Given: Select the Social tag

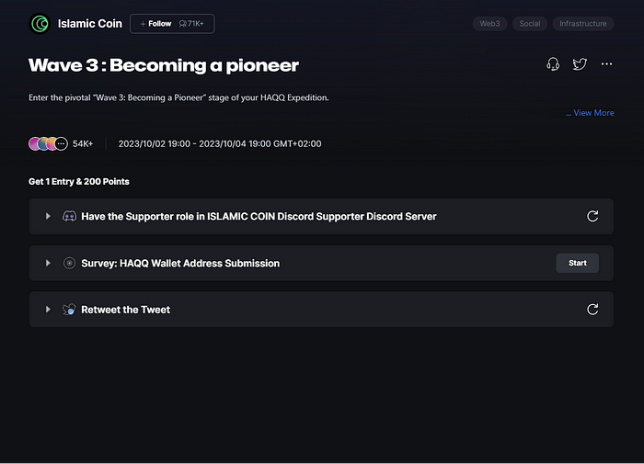Looking at the screenshot, I should [x=530, y=24].
